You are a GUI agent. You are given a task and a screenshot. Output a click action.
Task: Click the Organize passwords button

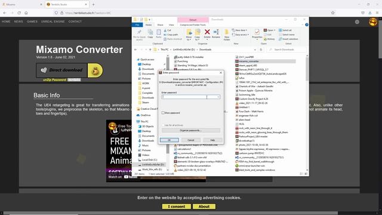[191, 130]
